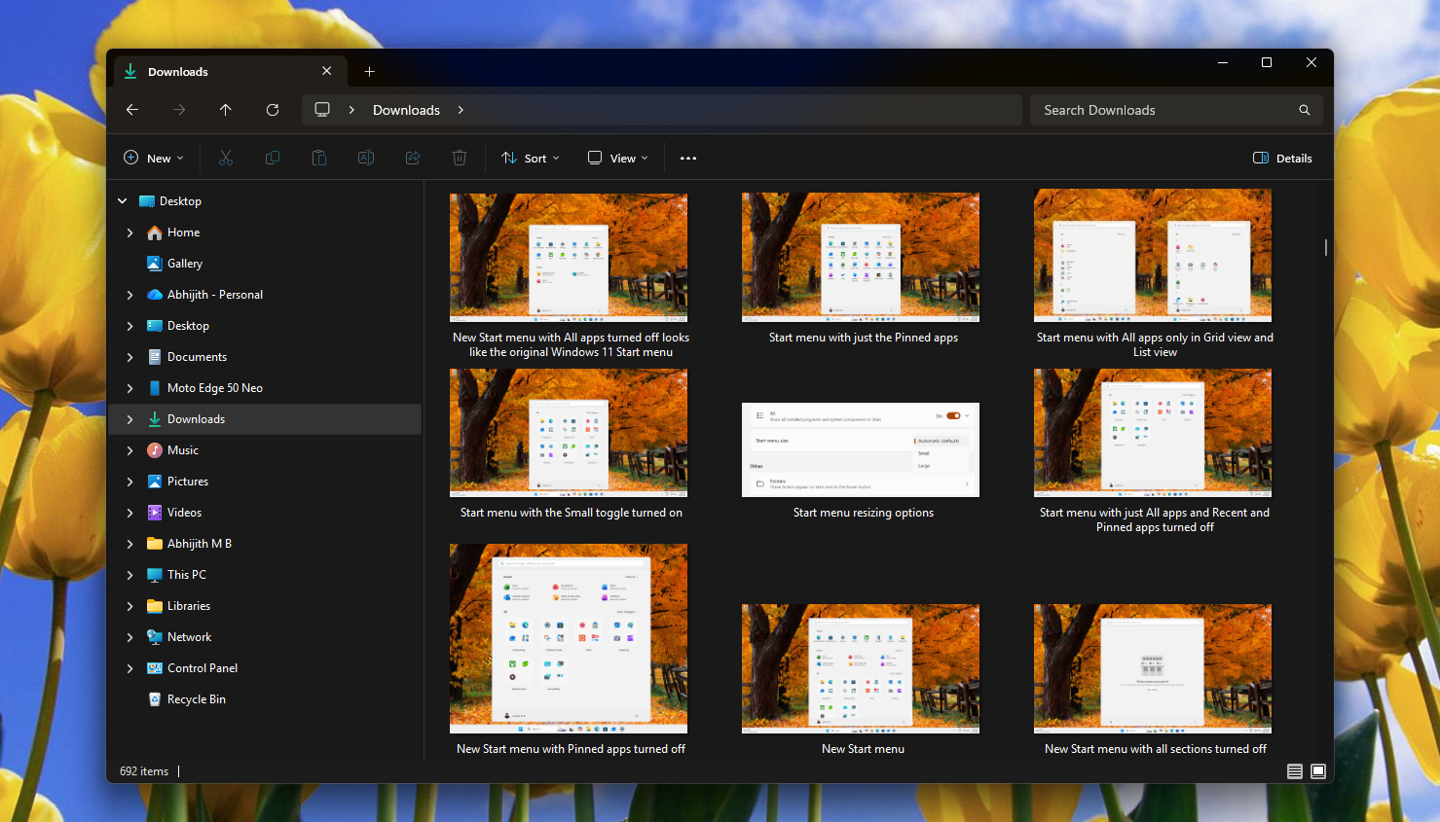Click Downloads breadcrumb in address bar
Screen dimensions: 1440x822
[x=406, y=110]
